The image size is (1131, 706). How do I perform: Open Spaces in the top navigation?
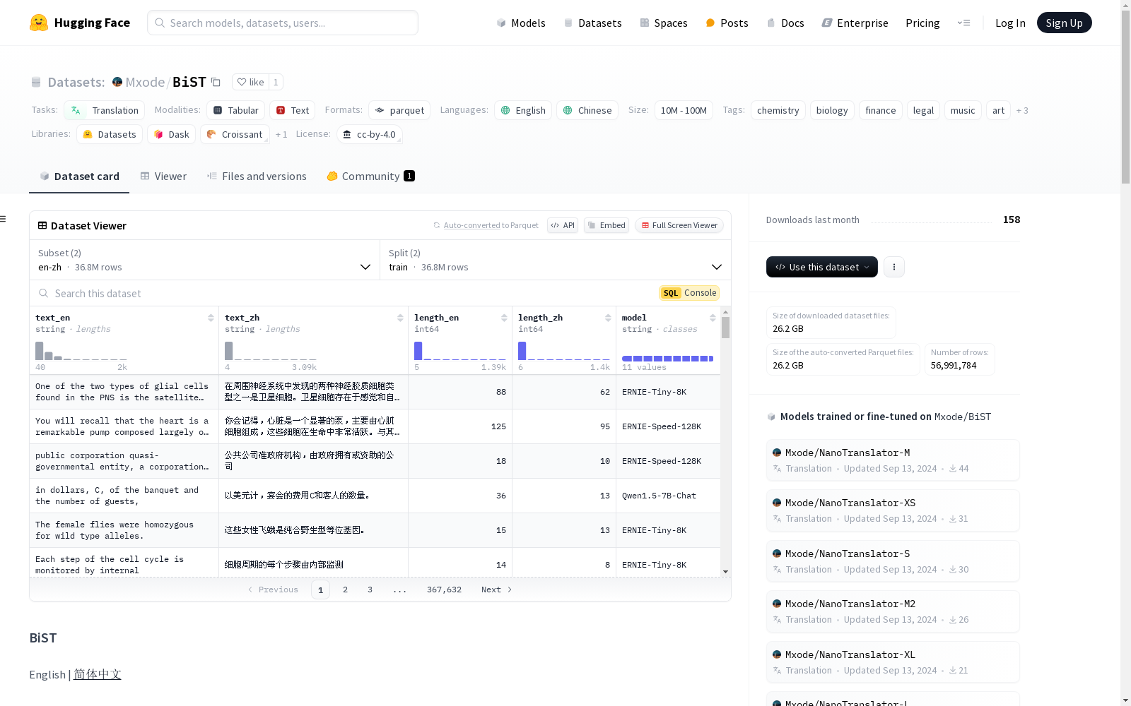tap(664, 23)
